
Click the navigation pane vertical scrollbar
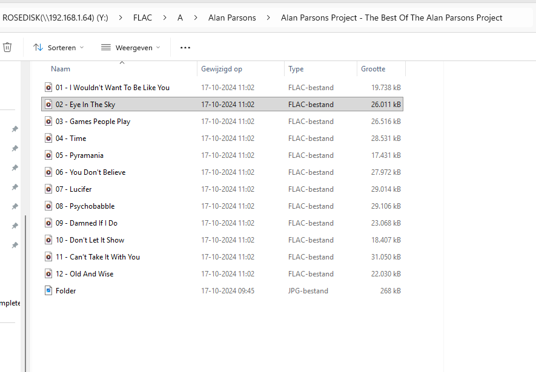point(25,293)
